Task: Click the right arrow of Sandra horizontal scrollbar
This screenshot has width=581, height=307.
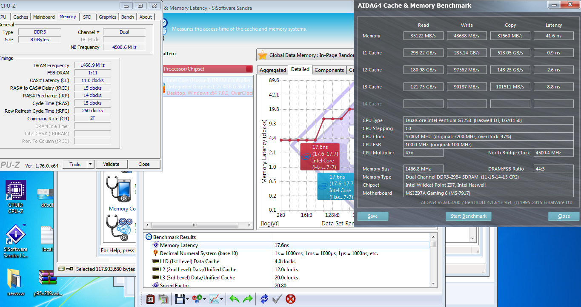Action: (x=249, y=225)
